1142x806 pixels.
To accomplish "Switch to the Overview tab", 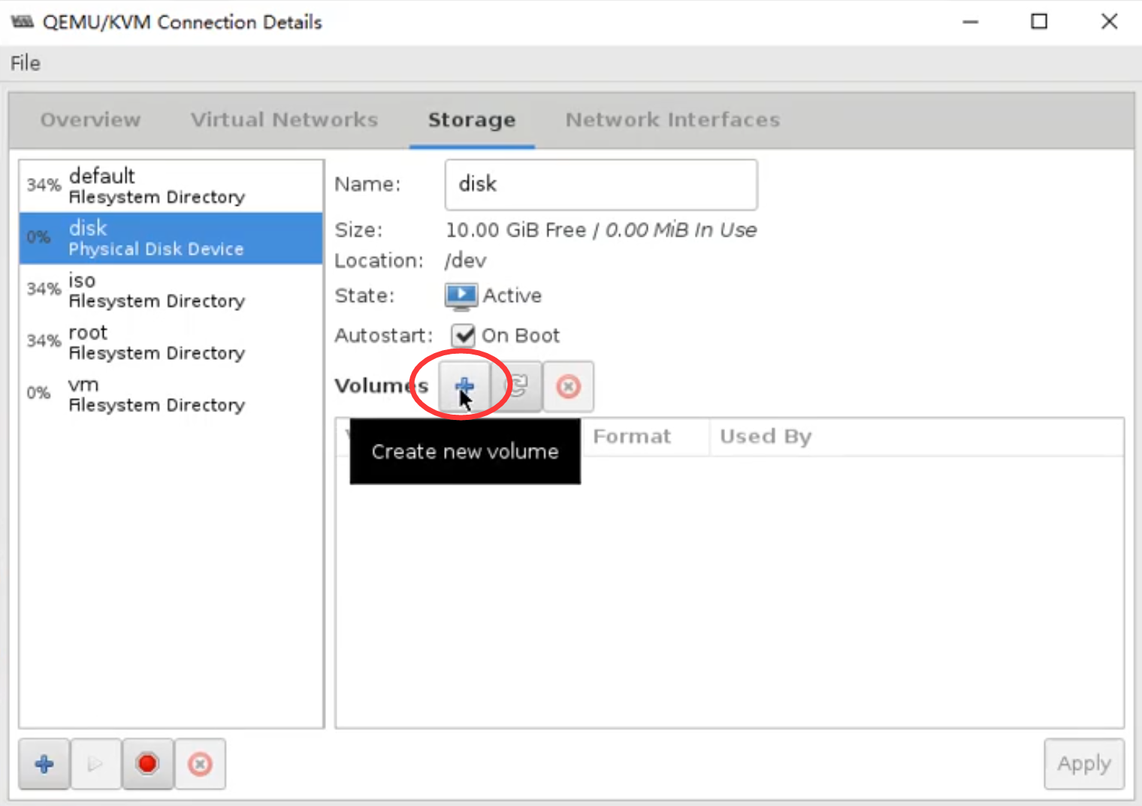I will [x=90, y=120].
